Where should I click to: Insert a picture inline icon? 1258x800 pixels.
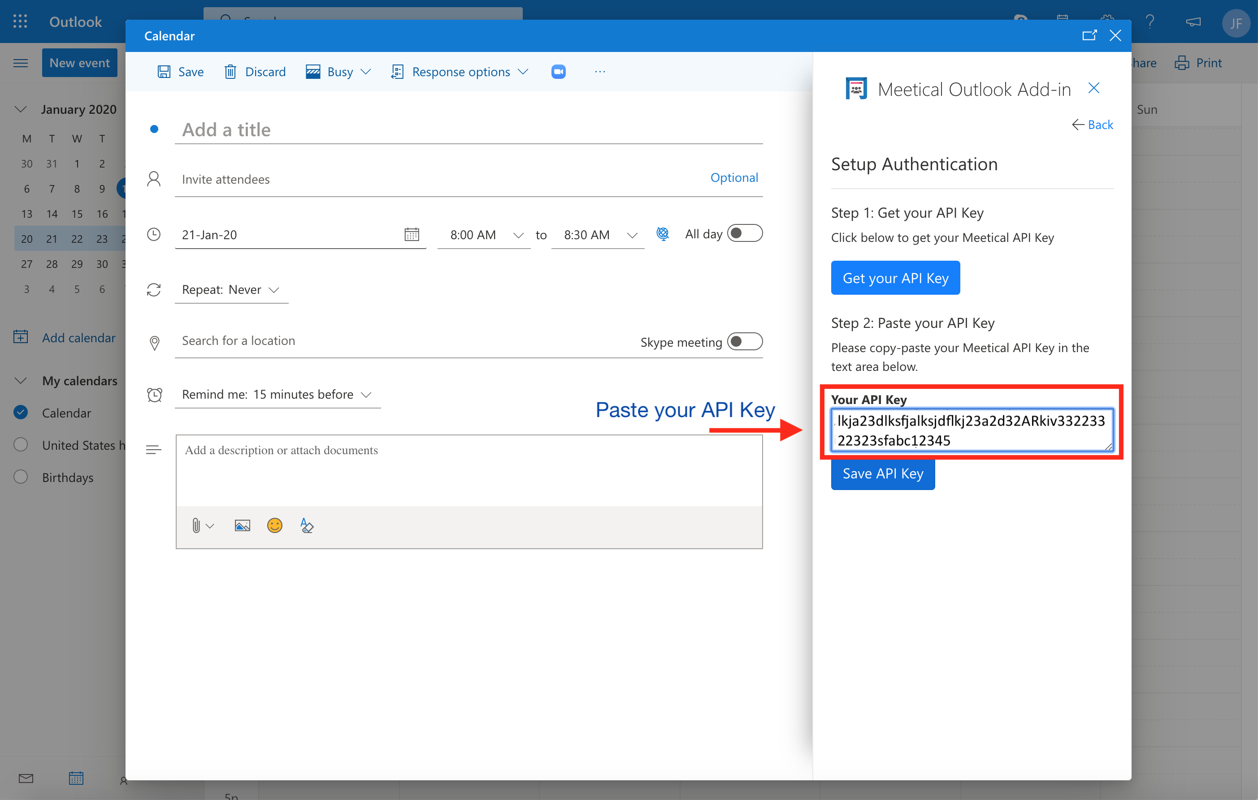click(243, 525)
